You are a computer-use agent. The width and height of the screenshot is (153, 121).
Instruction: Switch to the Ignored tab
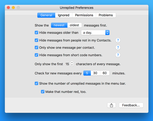(x=64, y=15)
